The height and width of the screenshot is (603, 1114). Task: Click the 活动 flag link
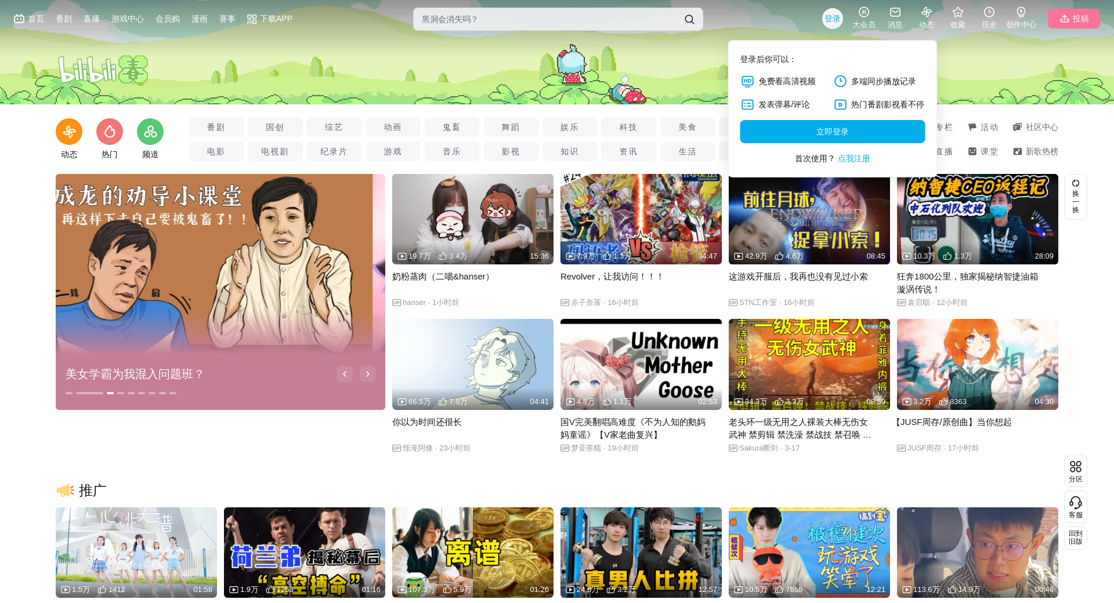pyautogui.click(x=983, y=127)
